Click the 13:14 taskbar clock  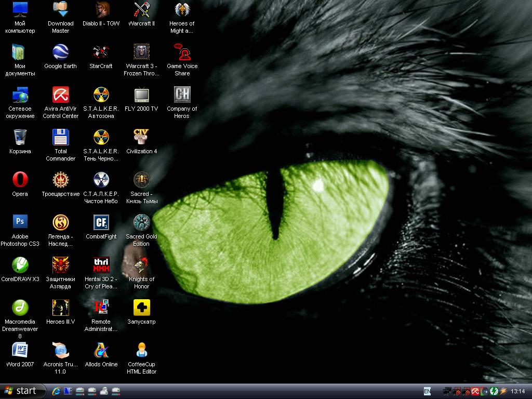tap(517, 391)
